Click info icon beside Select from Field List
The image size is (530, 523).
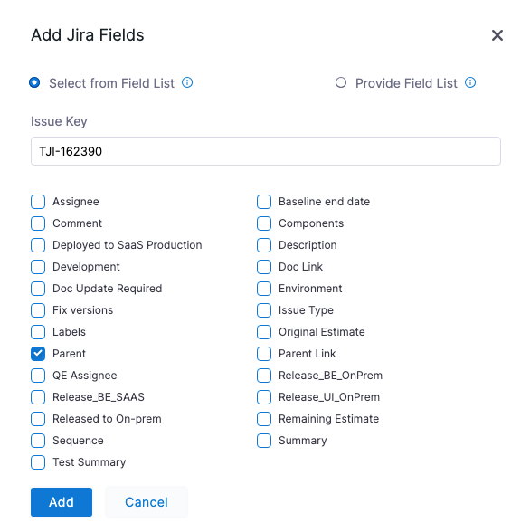tap(187, 82)
